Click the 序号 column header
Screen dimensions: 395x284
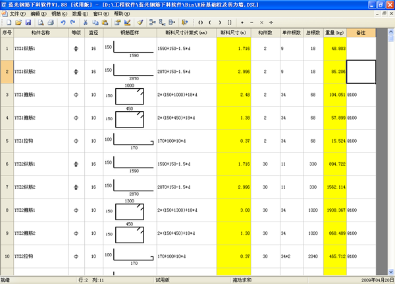click(x=7, y=33)
